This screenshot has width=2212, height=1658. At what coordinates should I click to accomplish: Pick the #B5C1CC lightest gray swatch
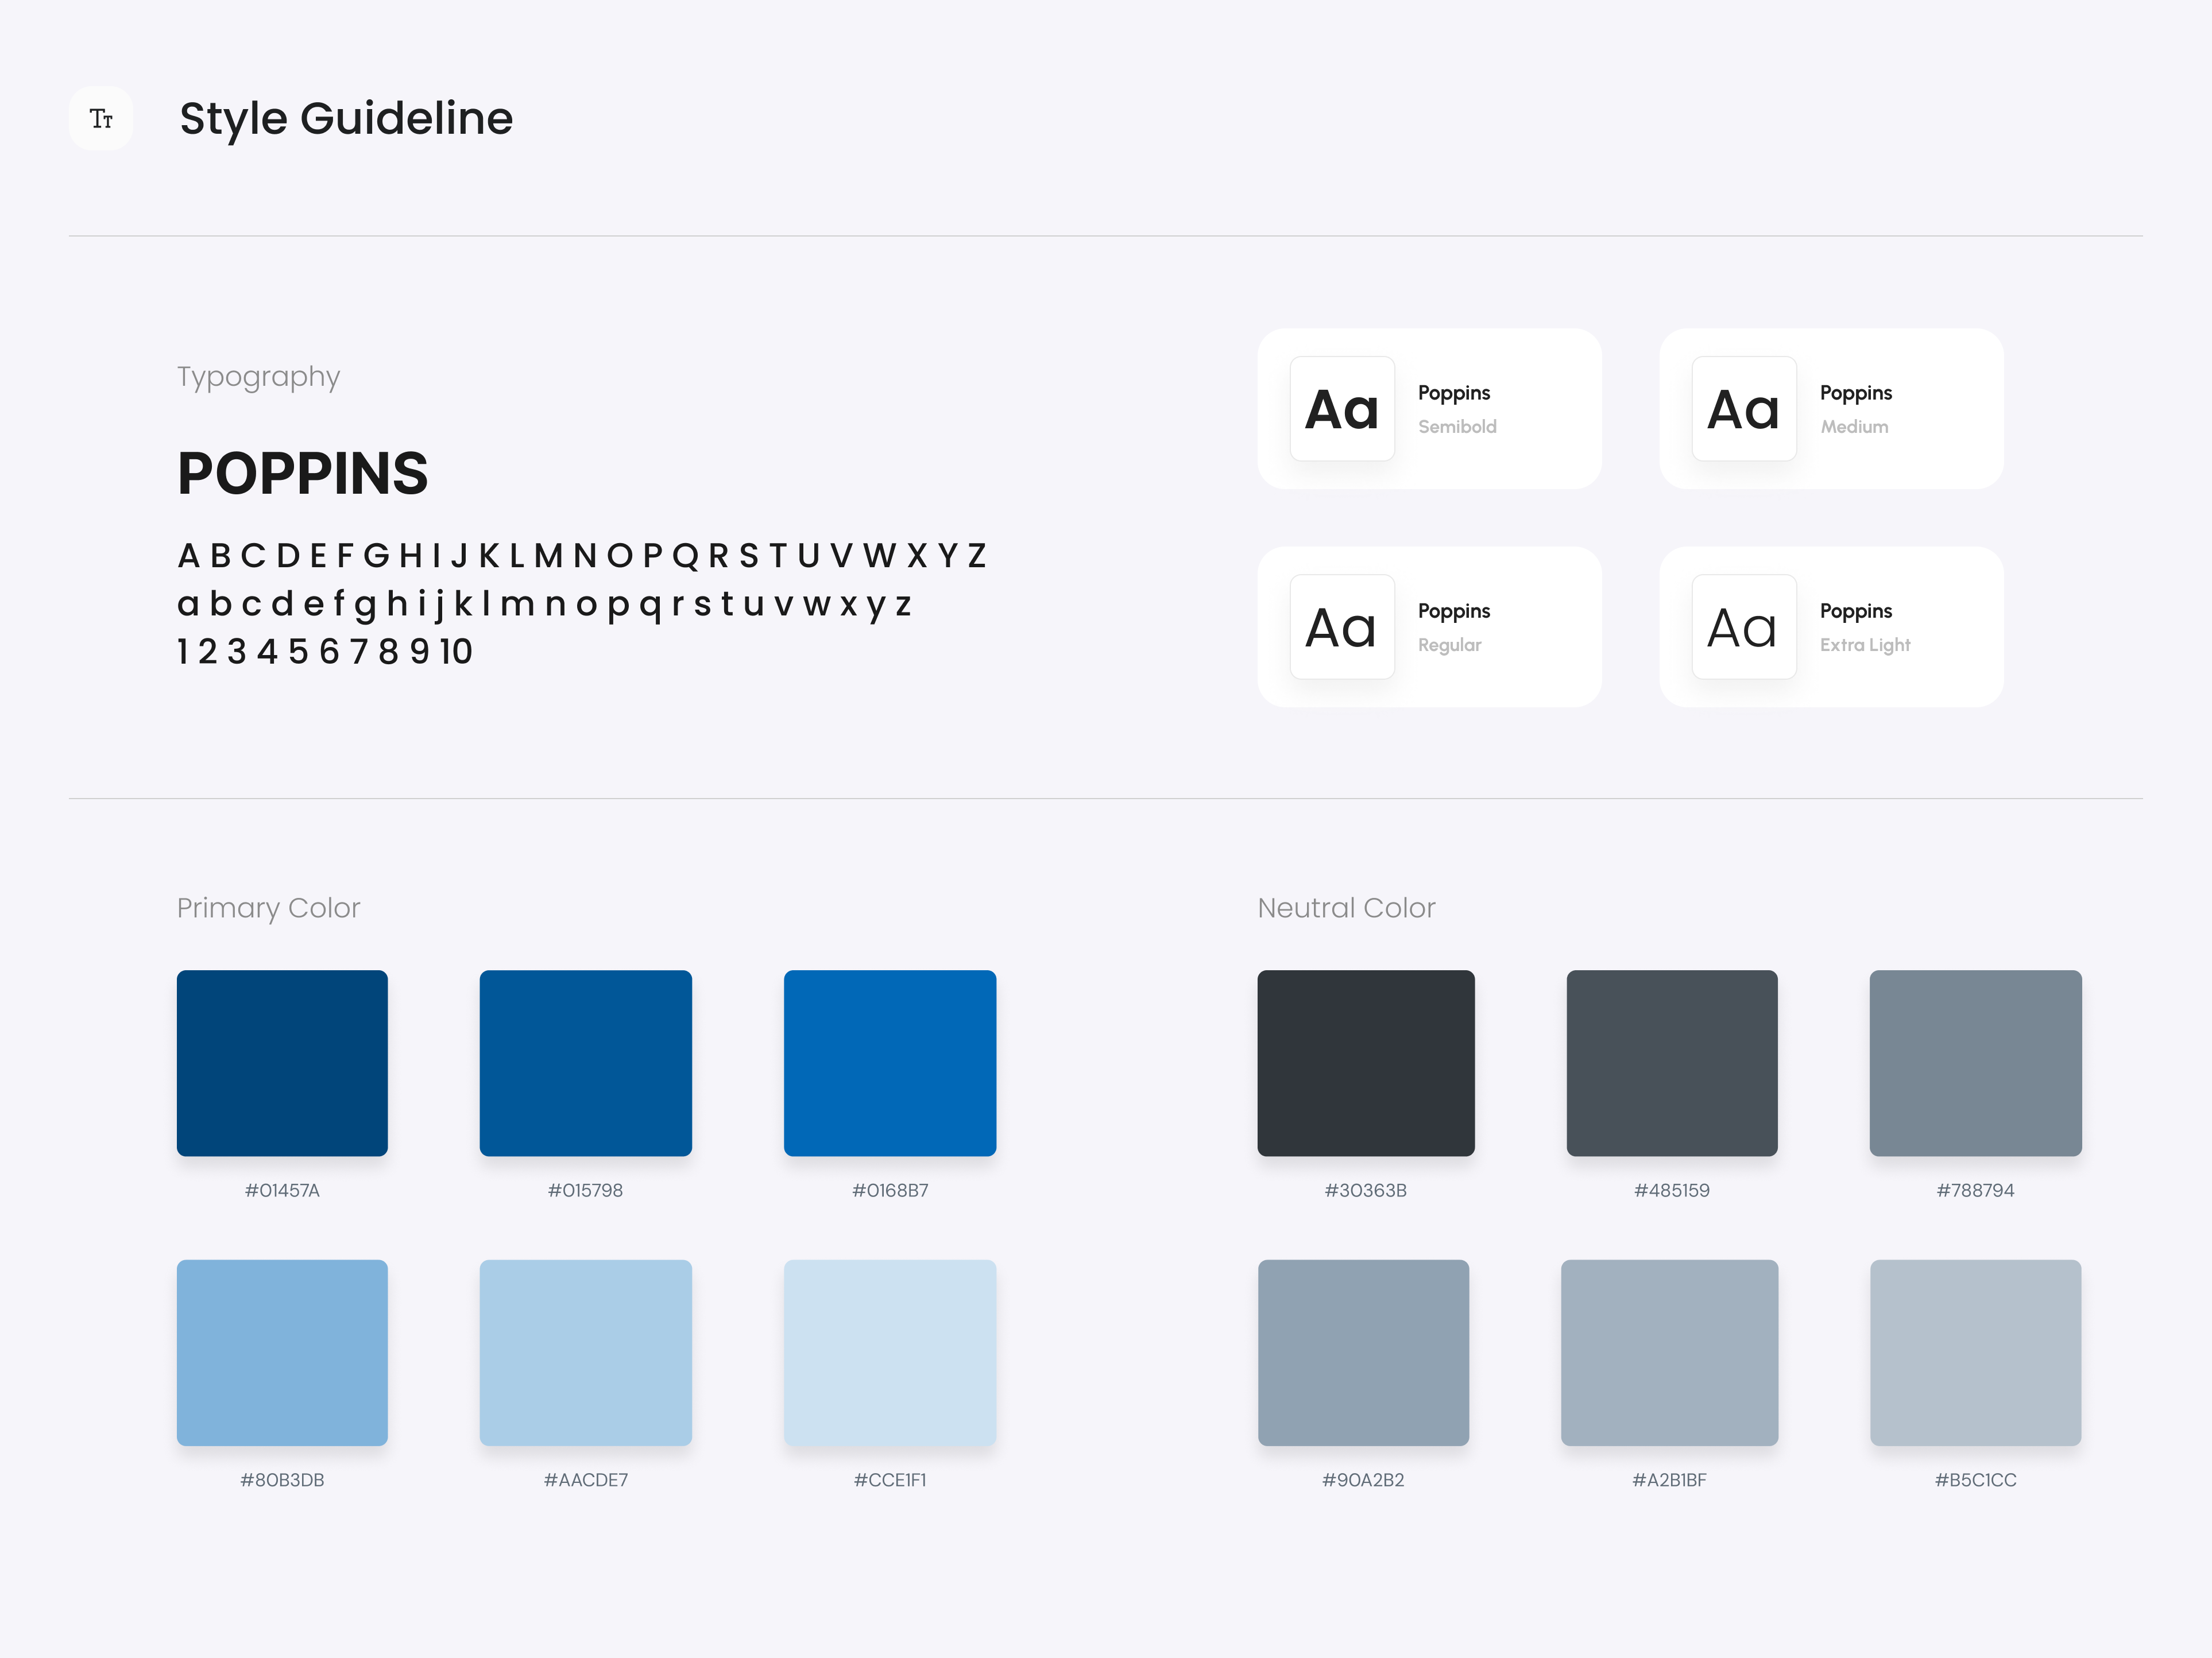click(x=1976, y=1353)
